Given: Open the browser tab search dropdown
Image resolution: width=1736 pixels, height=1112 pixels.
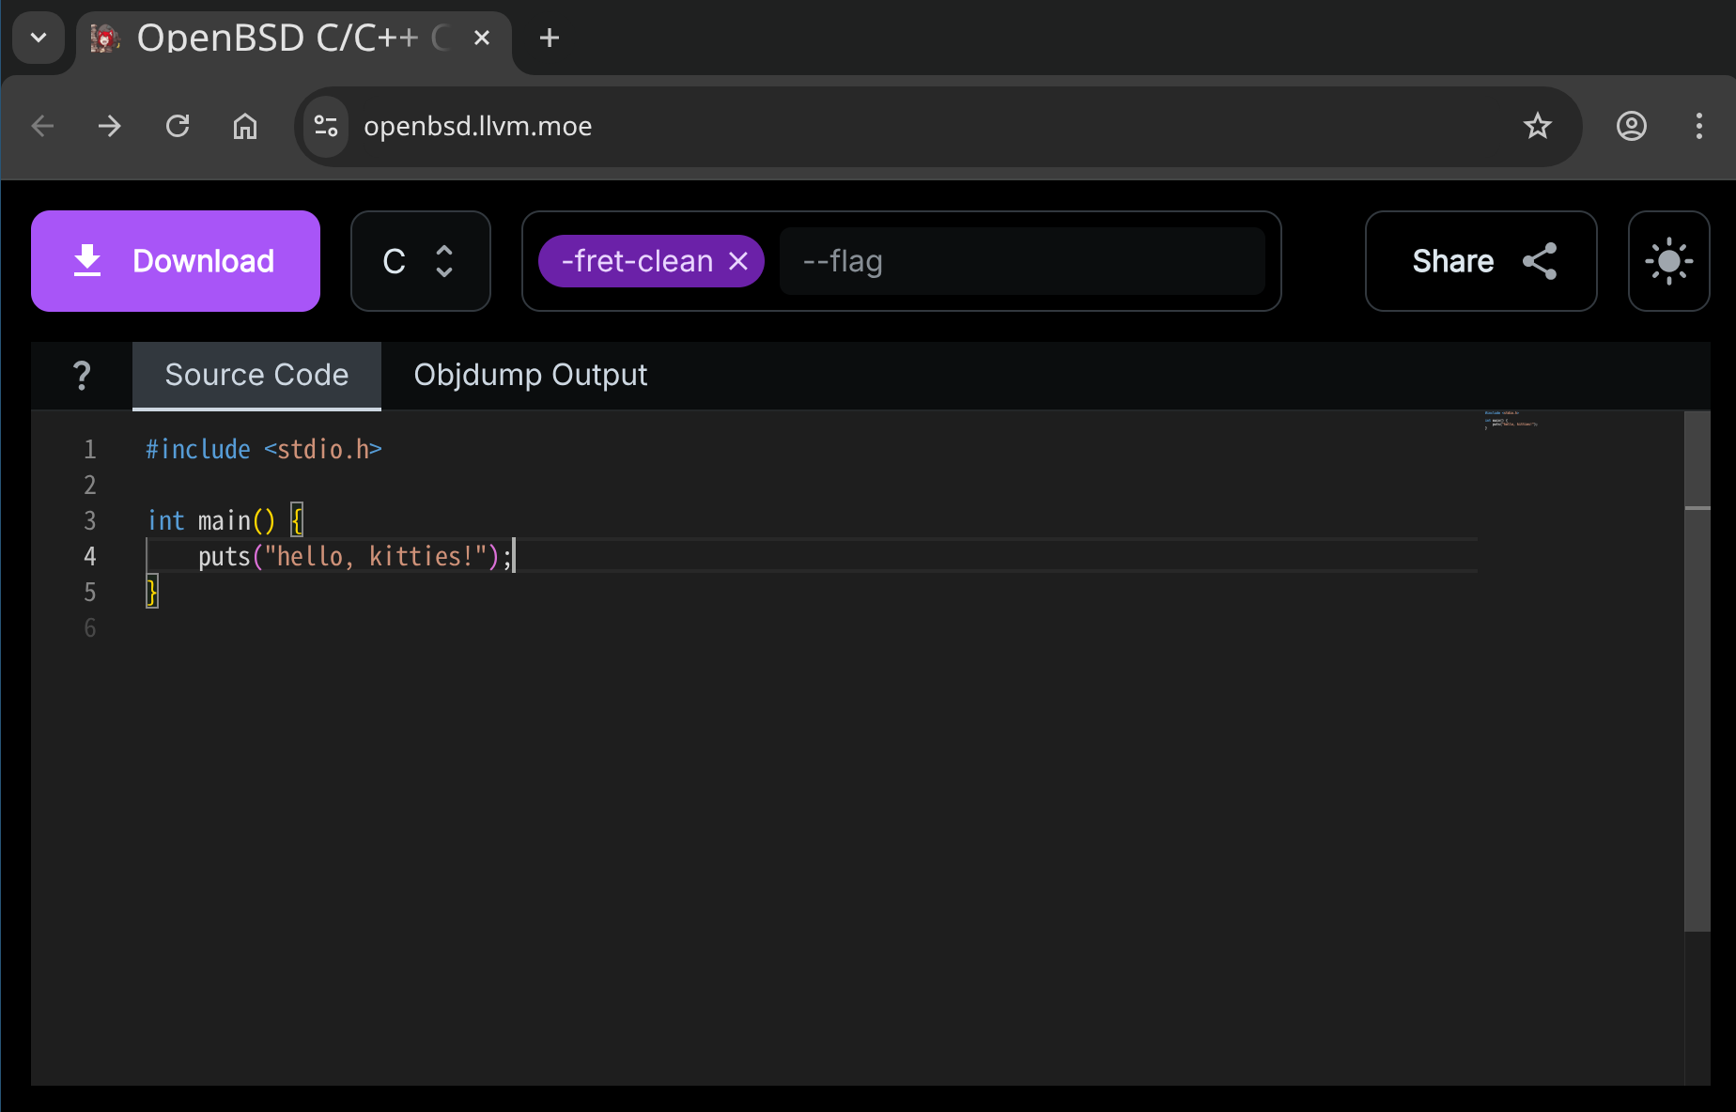Looking at the screenshot, I should [39, 38].
